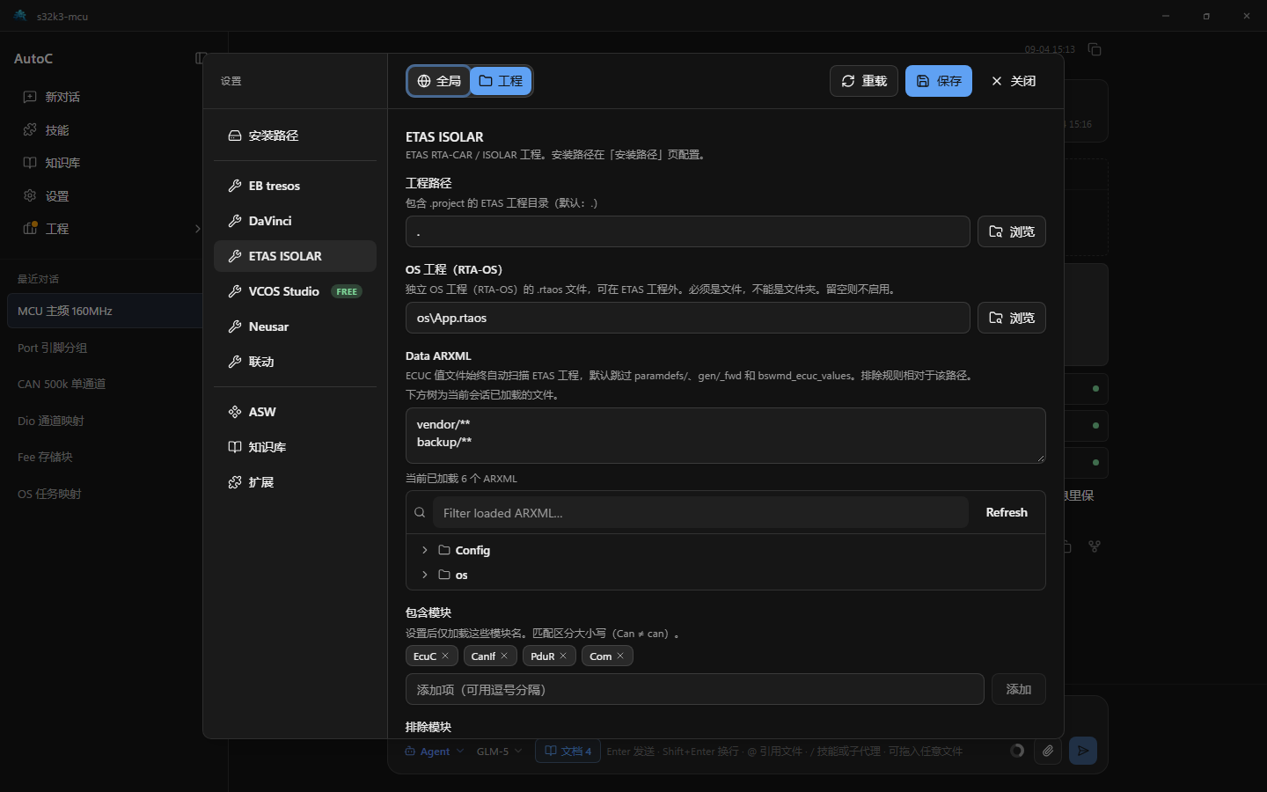This screenshot has width=1267, height=792.
Task: Browse for the 工程路径 project directory
Action: pyautogui.click(x=1011, y=231)
